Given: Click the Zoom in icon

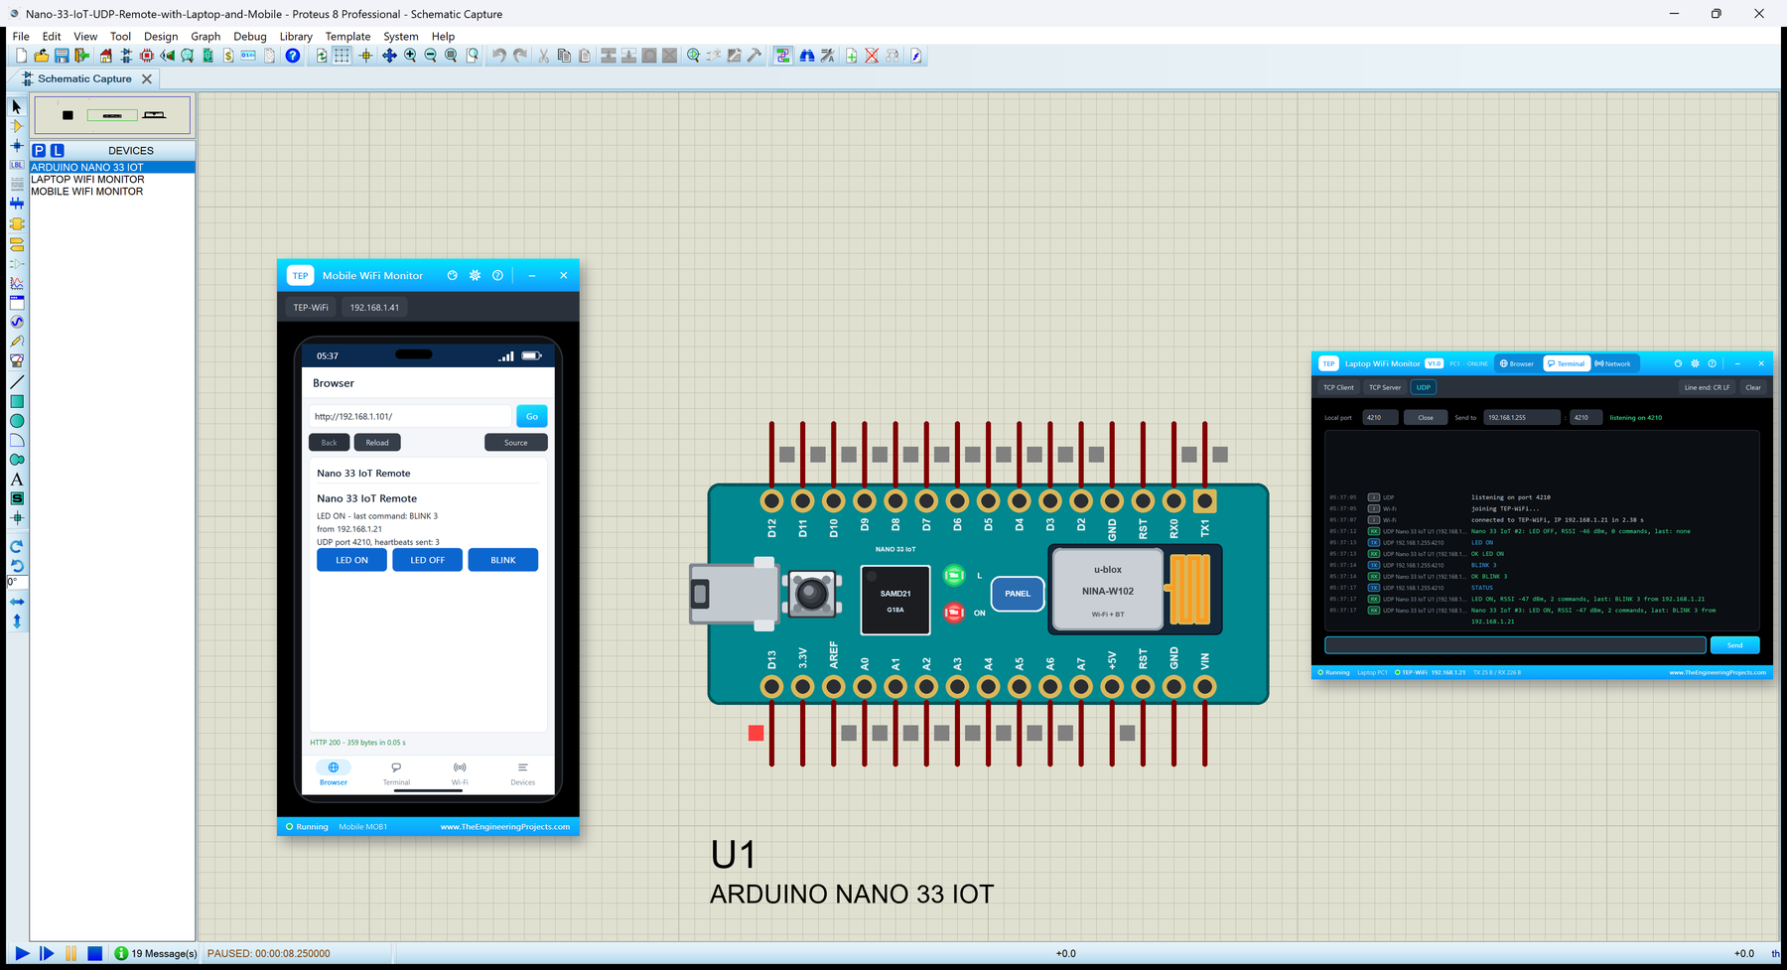Looking at the screenshot, I should [410, 56].
